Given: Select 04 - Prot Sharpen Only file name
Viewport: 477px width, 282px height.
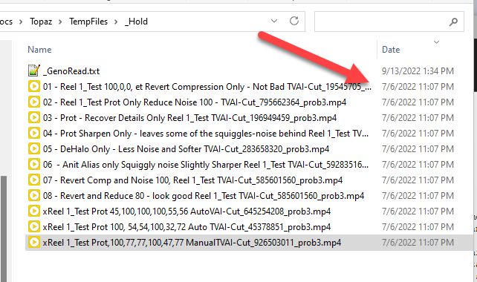Looking at the screenshot, I should coord(206,134).
